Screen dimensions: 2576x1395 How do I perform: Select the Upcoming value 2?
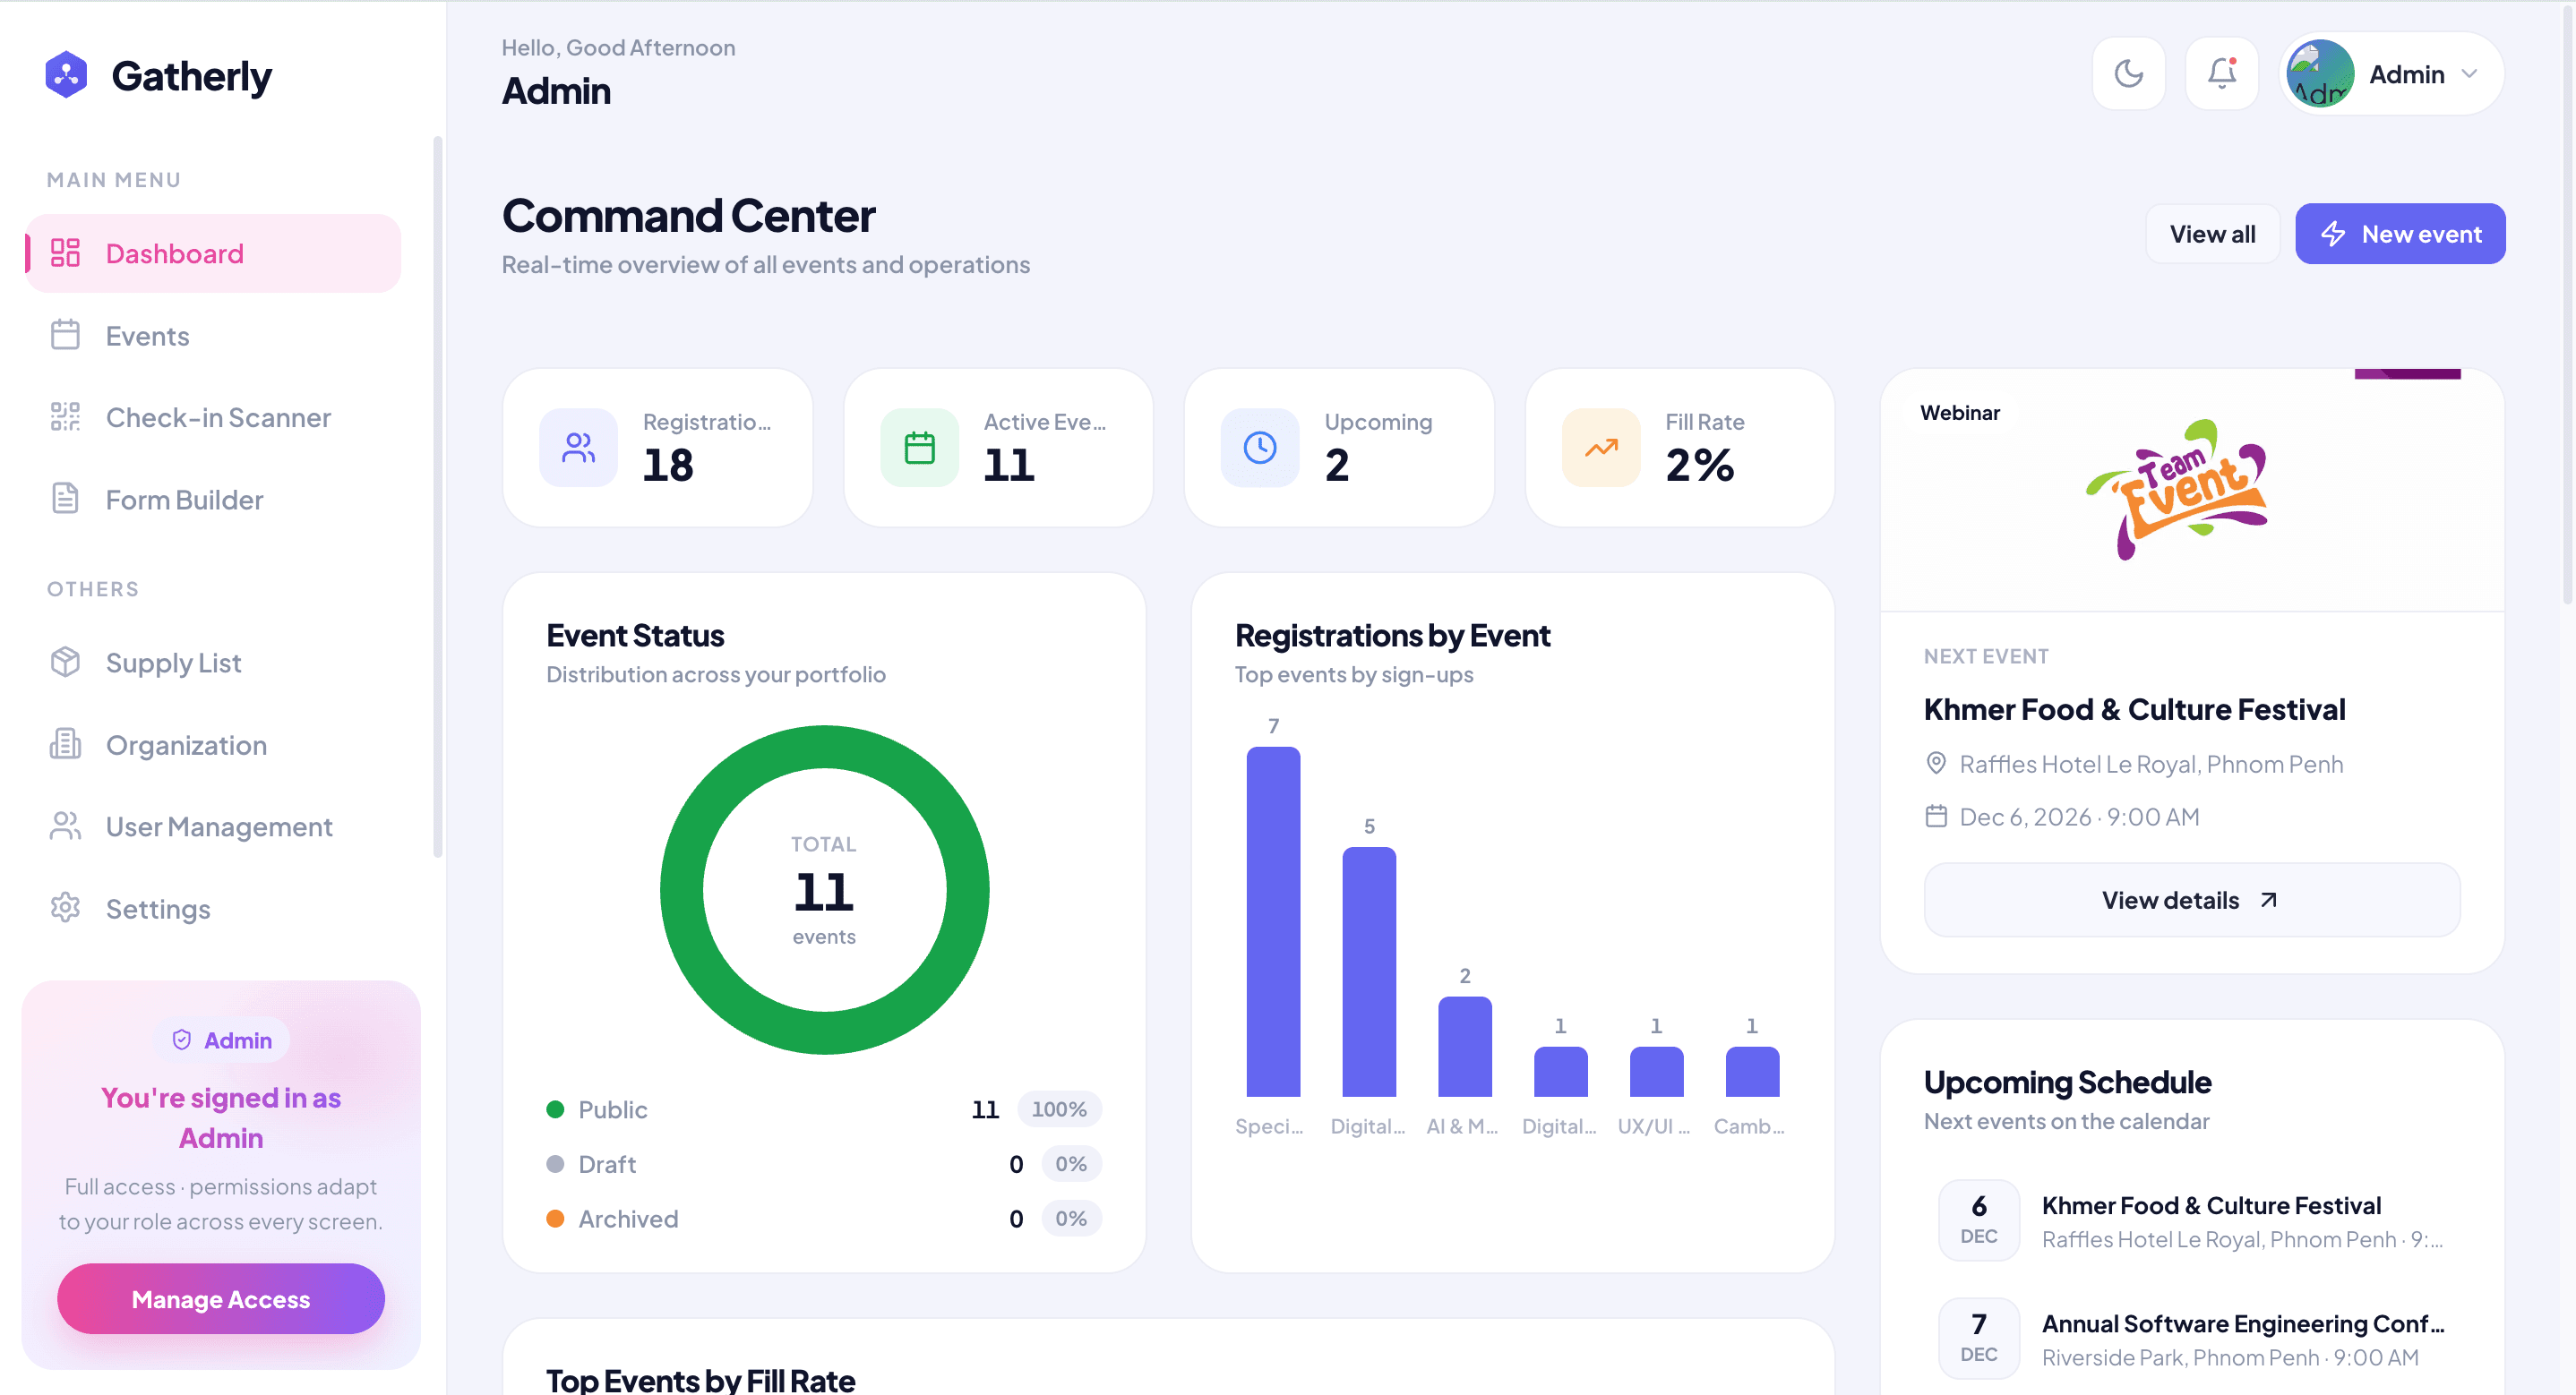pos(1337,465)
